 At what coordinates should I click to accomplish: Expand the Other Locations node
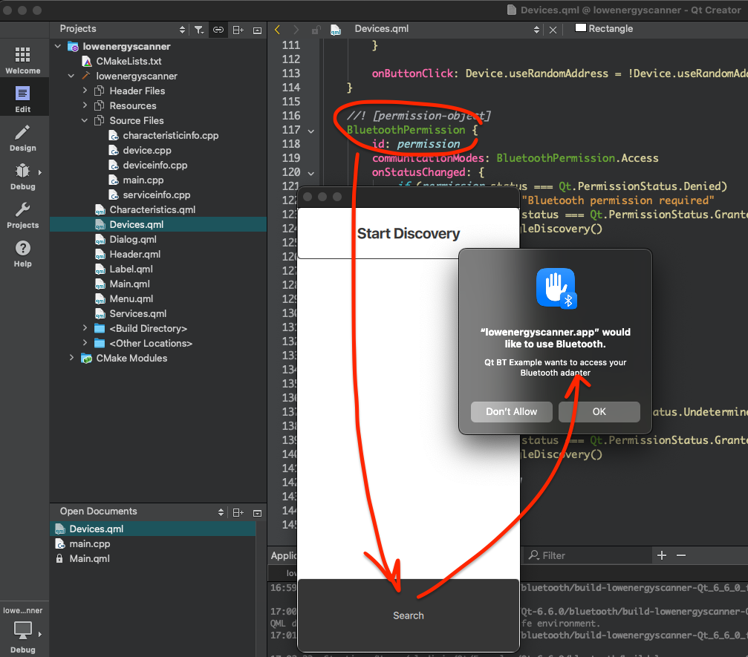click(85, 342)
